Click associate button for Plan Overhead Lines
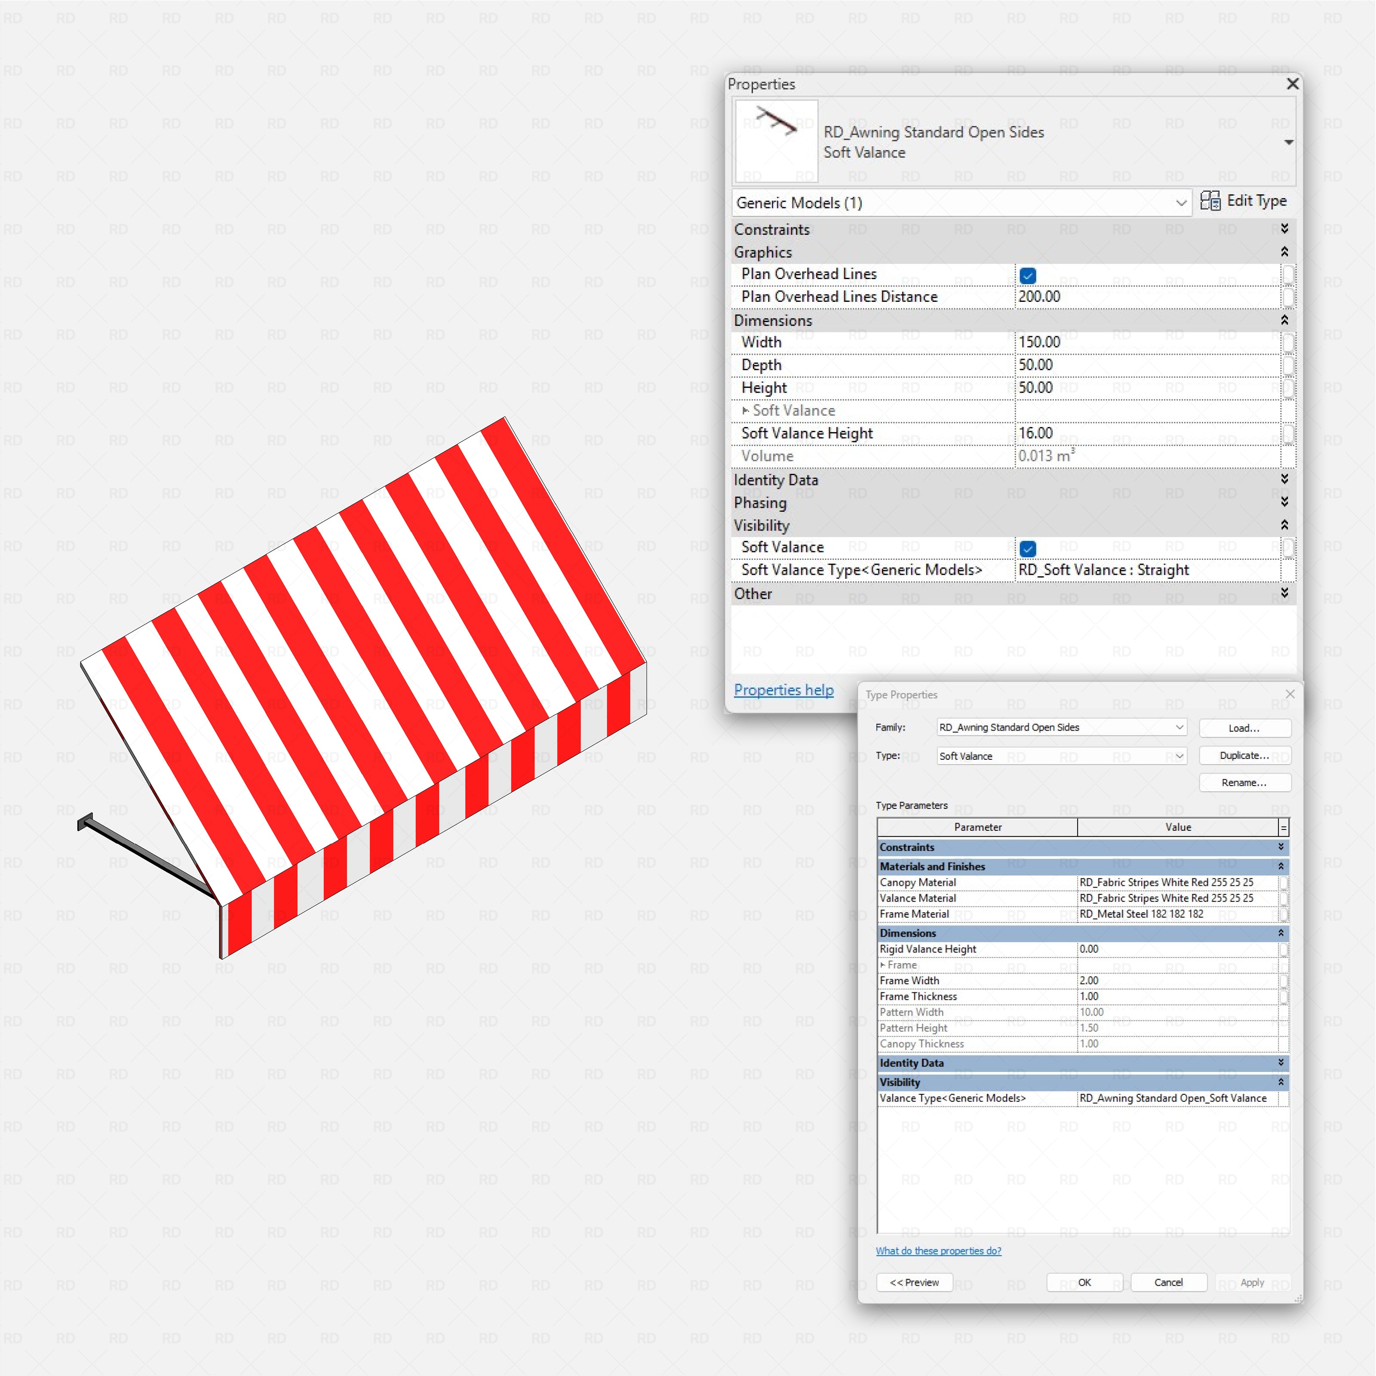1376x1376 pixels. point(1288,274)
